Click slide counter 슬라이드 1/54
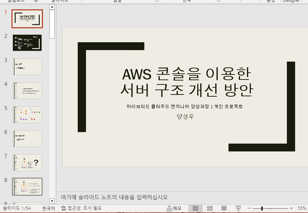Screen dimensions: 308x213 (17, 208)
